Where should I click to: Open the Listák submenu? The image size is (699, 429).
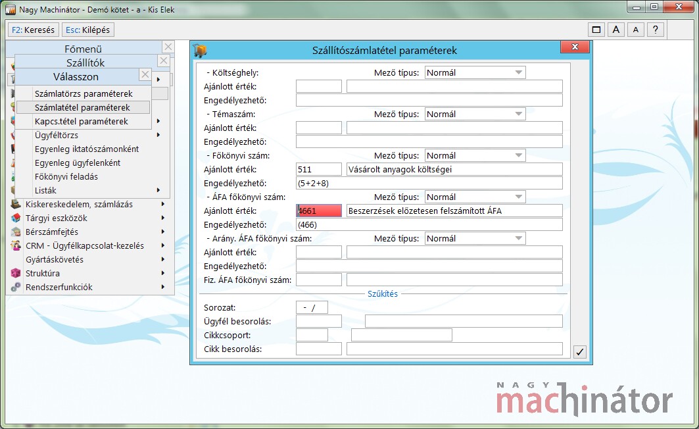(x=92, y=190)
